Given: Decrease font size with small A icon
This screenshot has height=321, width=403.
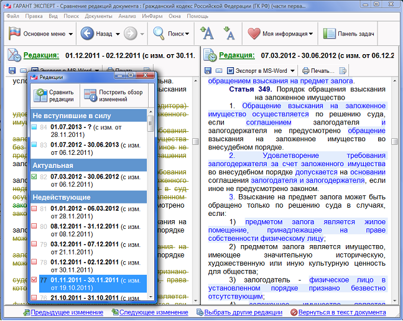Looking at the screenshot, I should coord(229,34).
